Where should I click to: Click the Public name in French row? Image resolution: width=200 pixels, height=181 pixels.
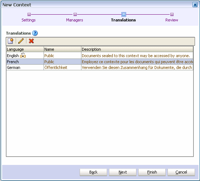click(49, 62)
